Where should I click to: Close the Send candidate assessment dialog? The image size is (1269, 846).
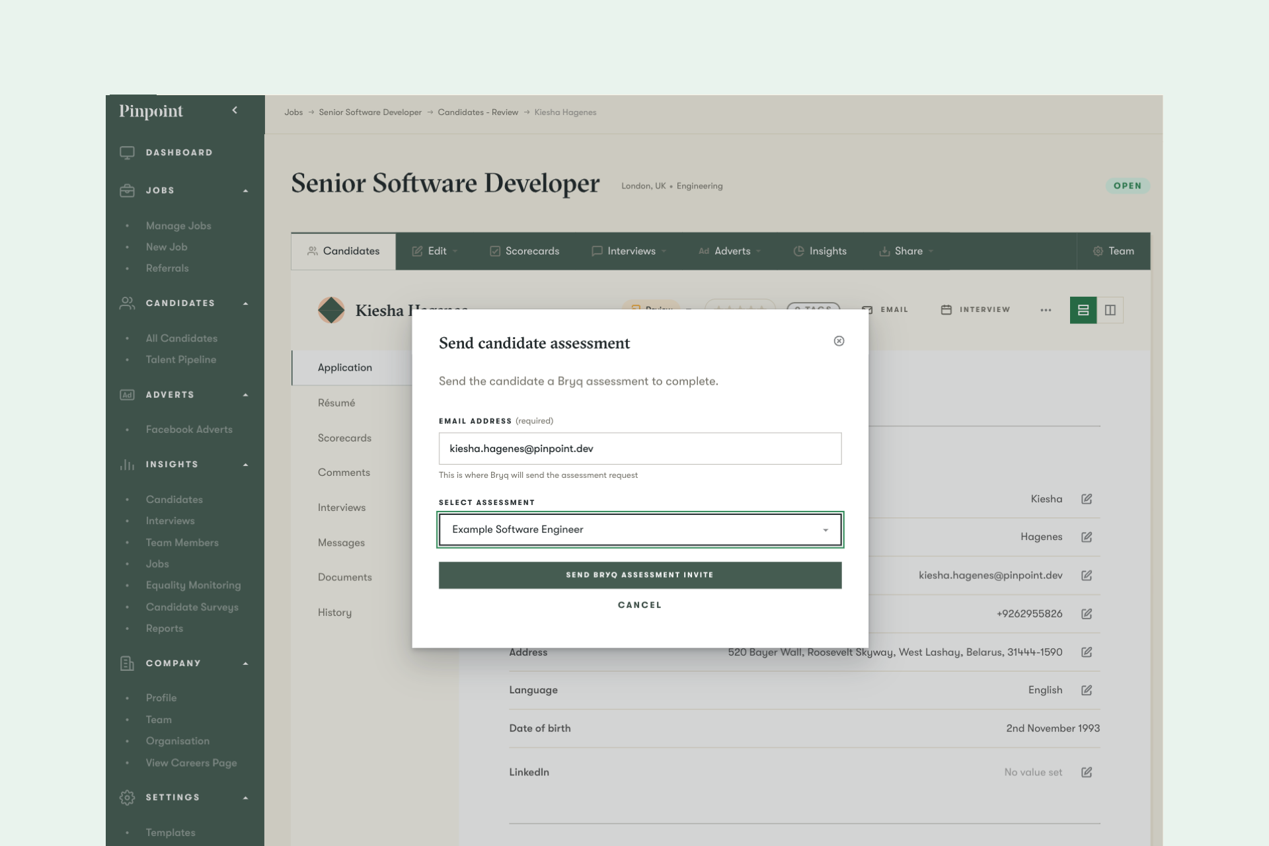click(x=839, y=341)
